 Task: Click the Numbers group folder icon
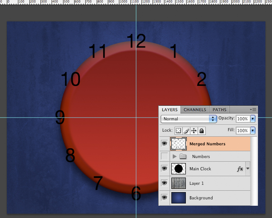pos(183,156)
